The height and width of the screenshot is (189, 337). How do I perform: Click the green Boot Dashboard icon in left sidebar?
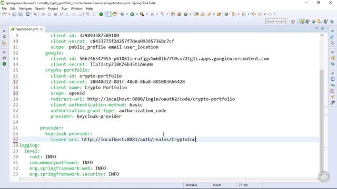[4, 64]
